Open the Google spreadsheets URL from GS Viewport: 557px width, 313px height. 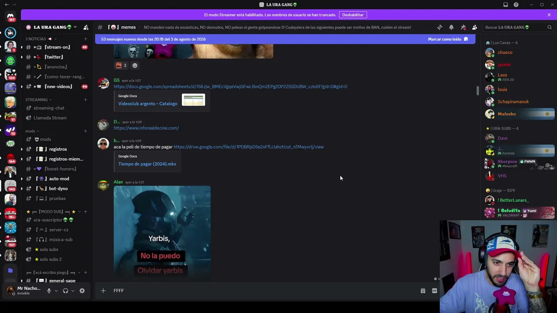point(230,87)
